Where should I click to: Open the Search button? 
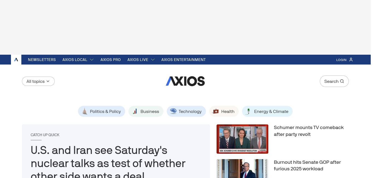334,81
